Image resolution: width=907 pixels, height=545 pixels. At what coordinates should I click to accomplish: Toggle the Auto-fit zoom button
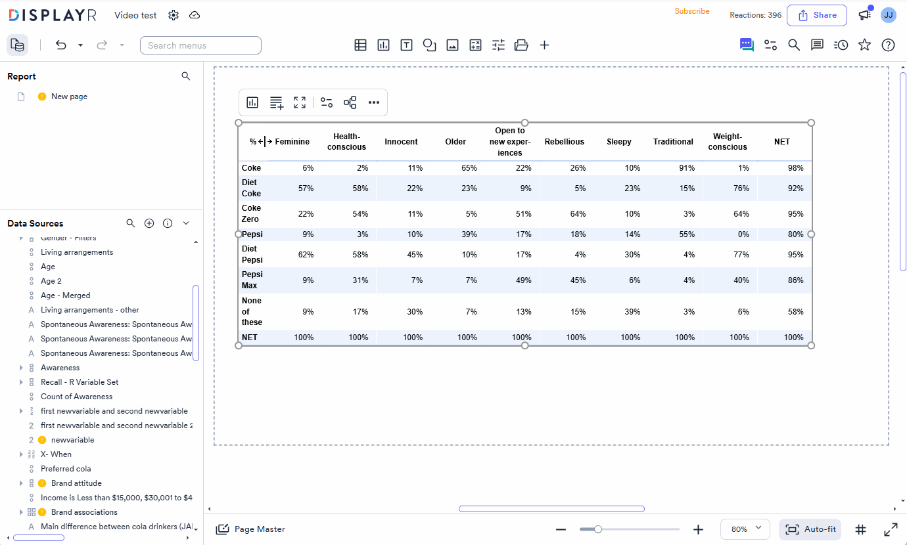(811, 529)
